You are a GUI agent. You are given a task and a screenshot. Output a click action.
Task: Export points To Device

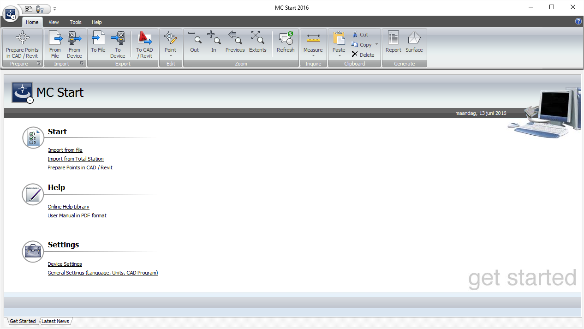pyautogui.click(x=118, y=45)
